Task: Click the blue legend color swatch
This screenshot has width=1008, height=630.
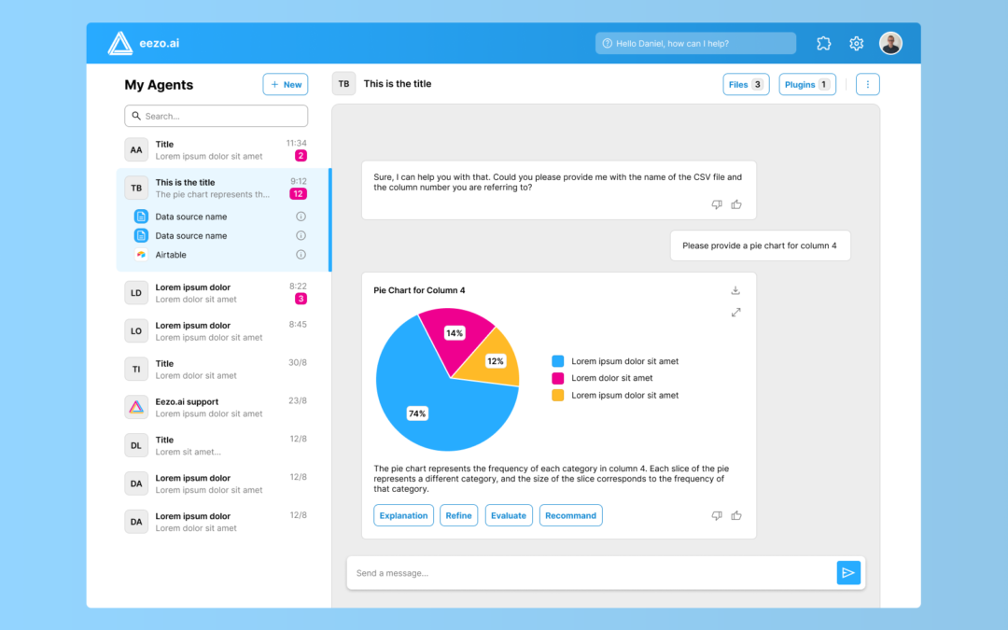Action: (x=558, y=361)
